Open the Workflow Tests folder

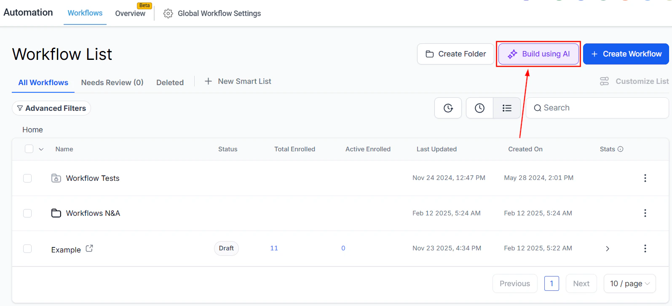(x=93, y=178)
